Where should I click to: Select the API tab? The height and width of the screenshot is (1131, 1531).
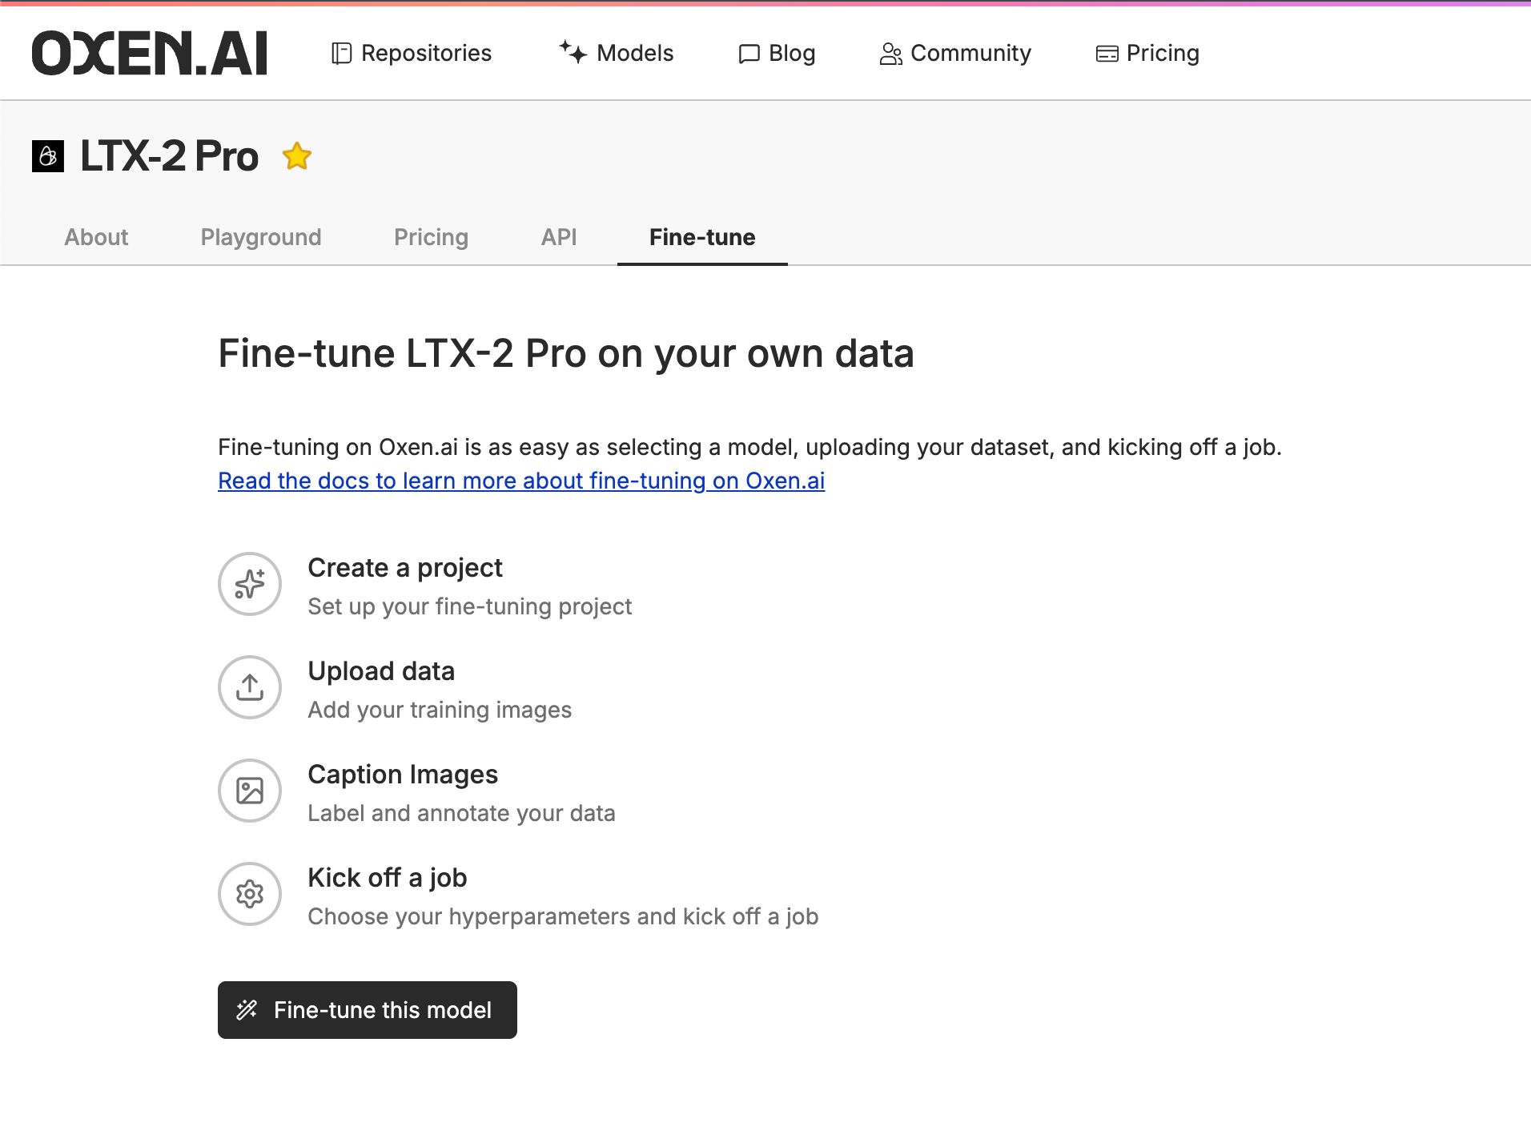pyautogui.click(x=559, y=237)
